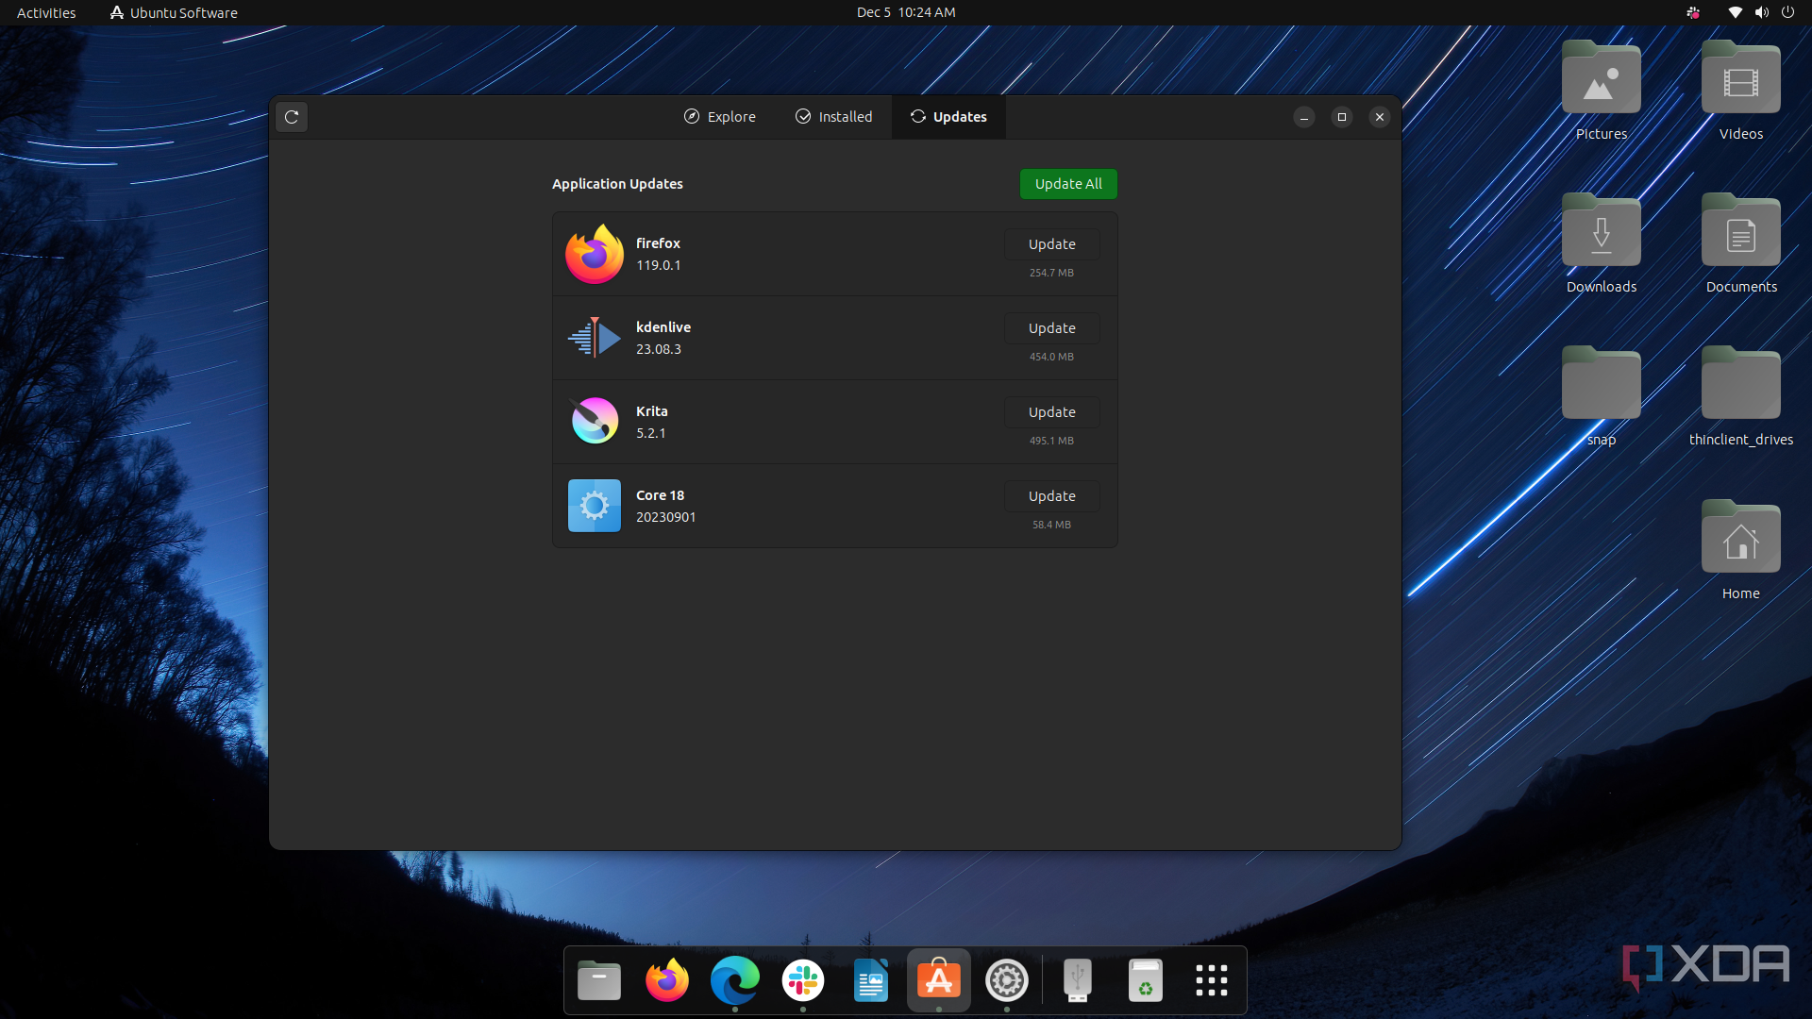Click Update button for Firefox 119.0.1
Image resolution: width=1812 pixels, height=1019 pixels.
click(x=1051, y=242)
